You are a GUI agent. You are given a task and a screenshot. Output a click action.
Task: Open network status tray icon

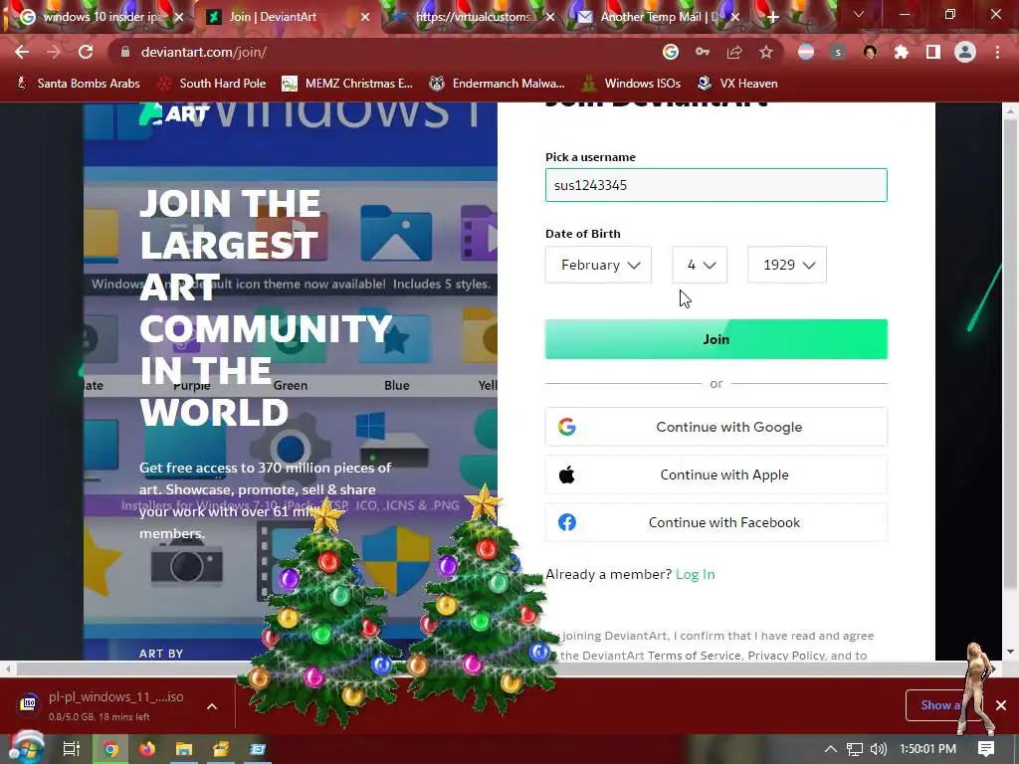click(x=855, y=749)
